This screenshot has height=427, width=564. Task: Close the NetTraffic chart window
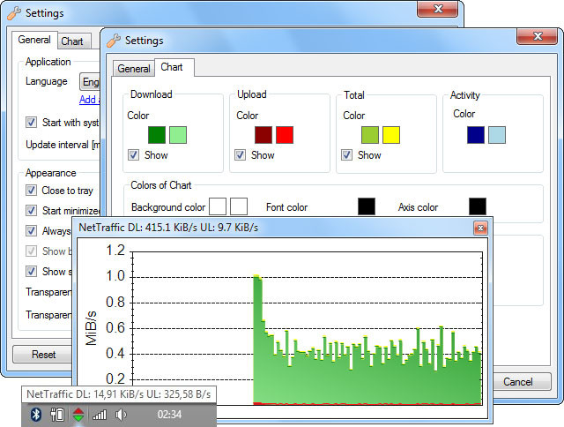(480, 228)
